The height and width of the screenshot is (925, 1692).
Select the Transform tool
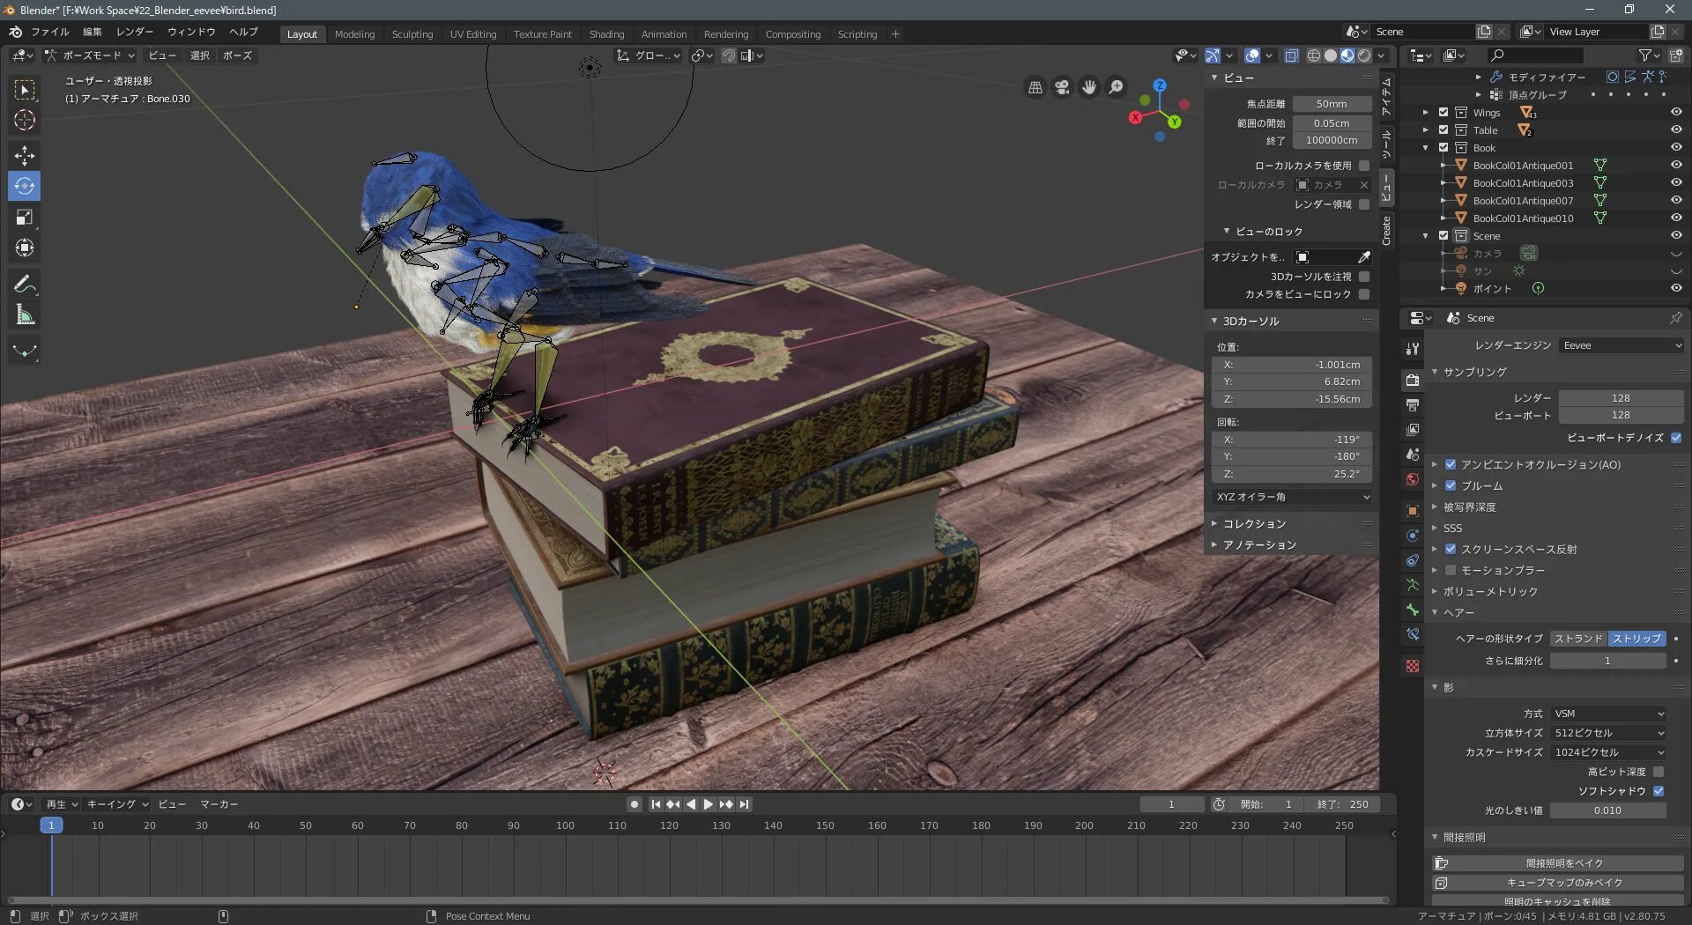[x=25, y=248]
